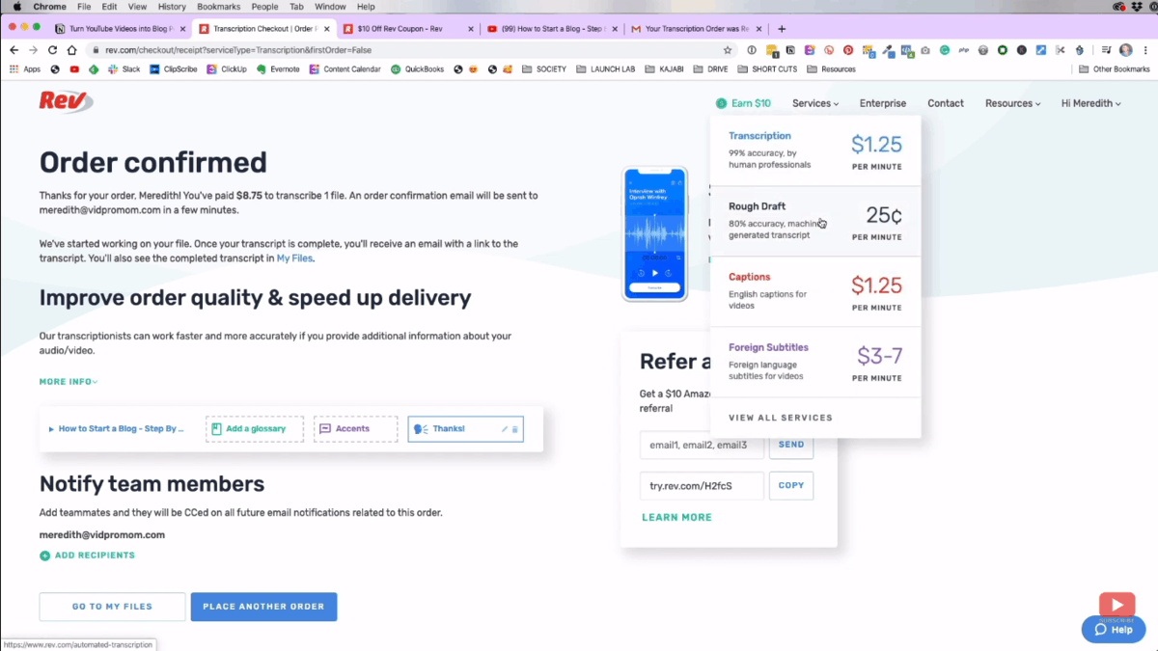Open the Chrome profile avatar
The height and width of the screenshot is (651, 1158).
[1125, 49]
